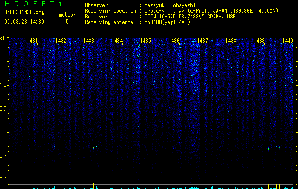Image resolution: width=298 pixels, height=189 pixels.
Task: Click the 1438 time marker
Action: pyautogui.click(x=231, y=41)
